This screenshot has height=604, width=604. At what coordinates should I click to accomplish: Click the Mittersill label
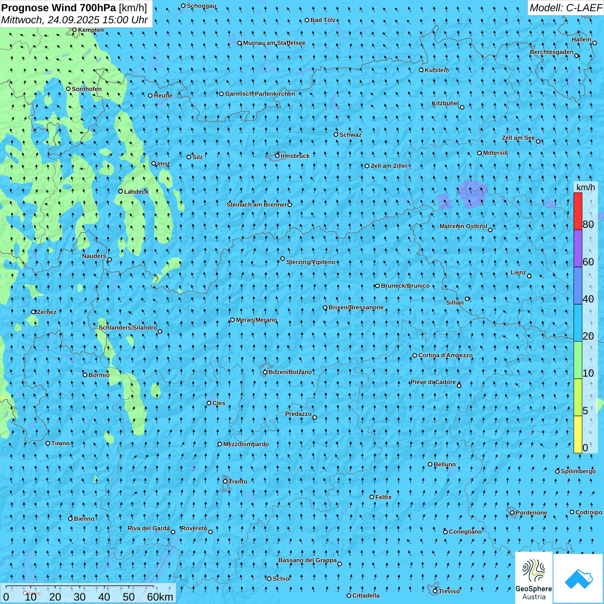[x=495, y=153]
